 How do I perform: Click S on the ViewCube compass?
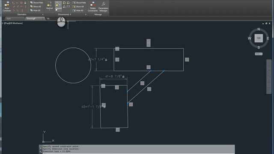(x=259, y=47)
